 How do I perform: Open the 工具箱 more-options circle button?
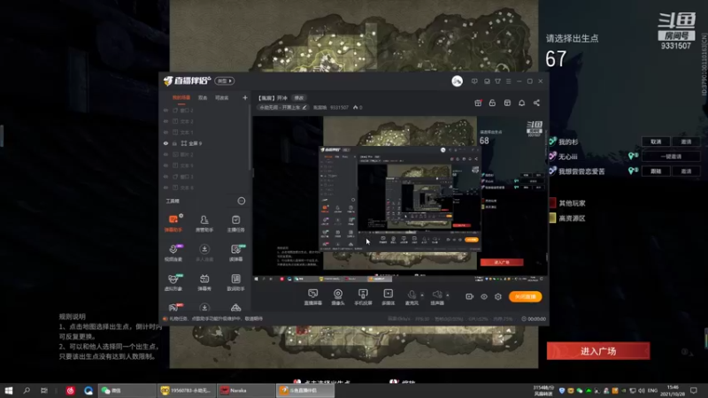pos(242,201)
